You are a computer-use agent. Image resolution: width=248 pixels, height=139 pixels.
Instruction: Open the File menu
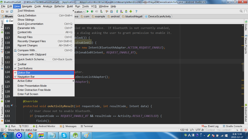[x=3, y=6]
